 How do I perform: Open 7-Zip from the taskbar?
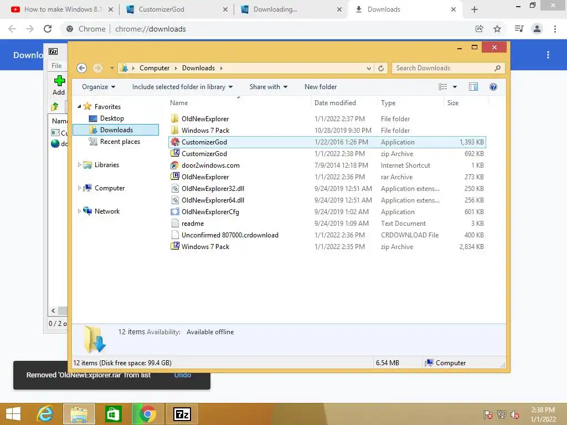[182, 414]
